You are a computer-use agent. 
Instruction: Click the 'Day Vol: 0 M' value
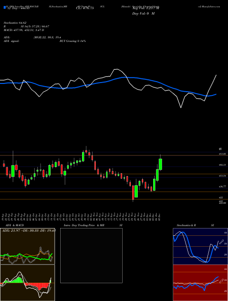(143, 14)
